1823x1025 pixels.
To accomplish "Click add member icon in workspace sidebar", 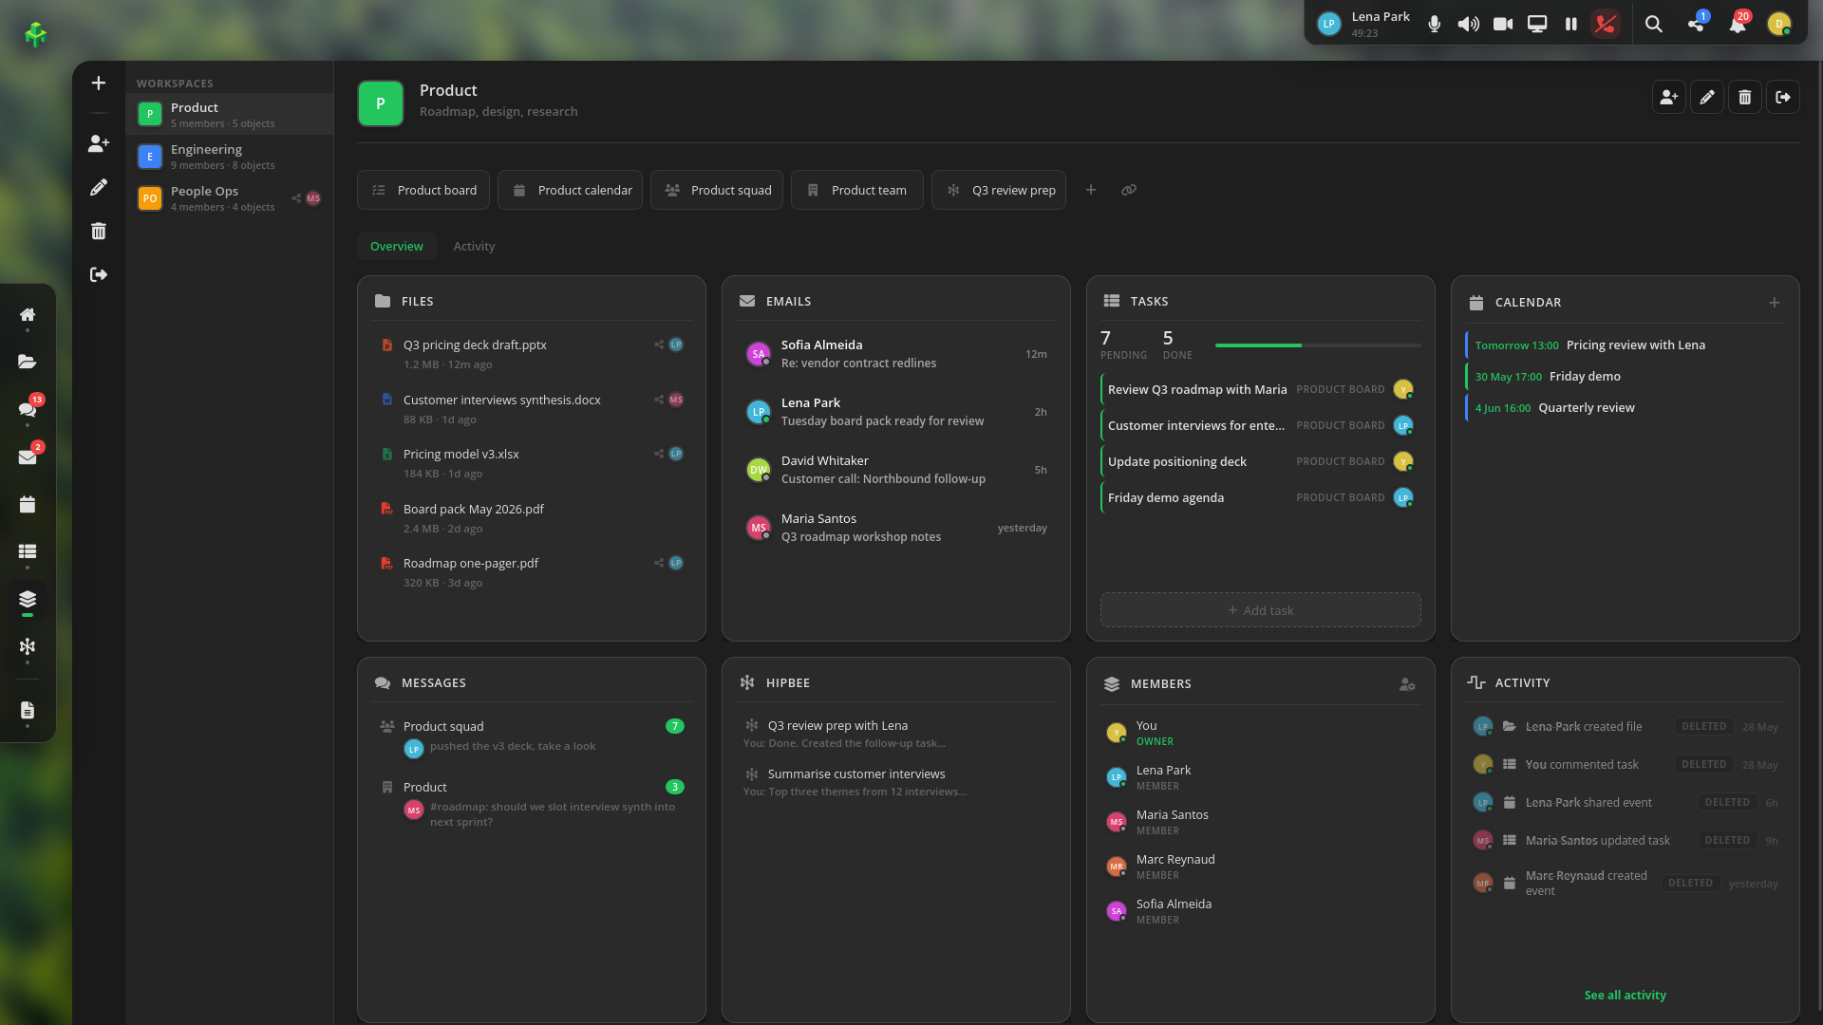I will tap(99, 143).
